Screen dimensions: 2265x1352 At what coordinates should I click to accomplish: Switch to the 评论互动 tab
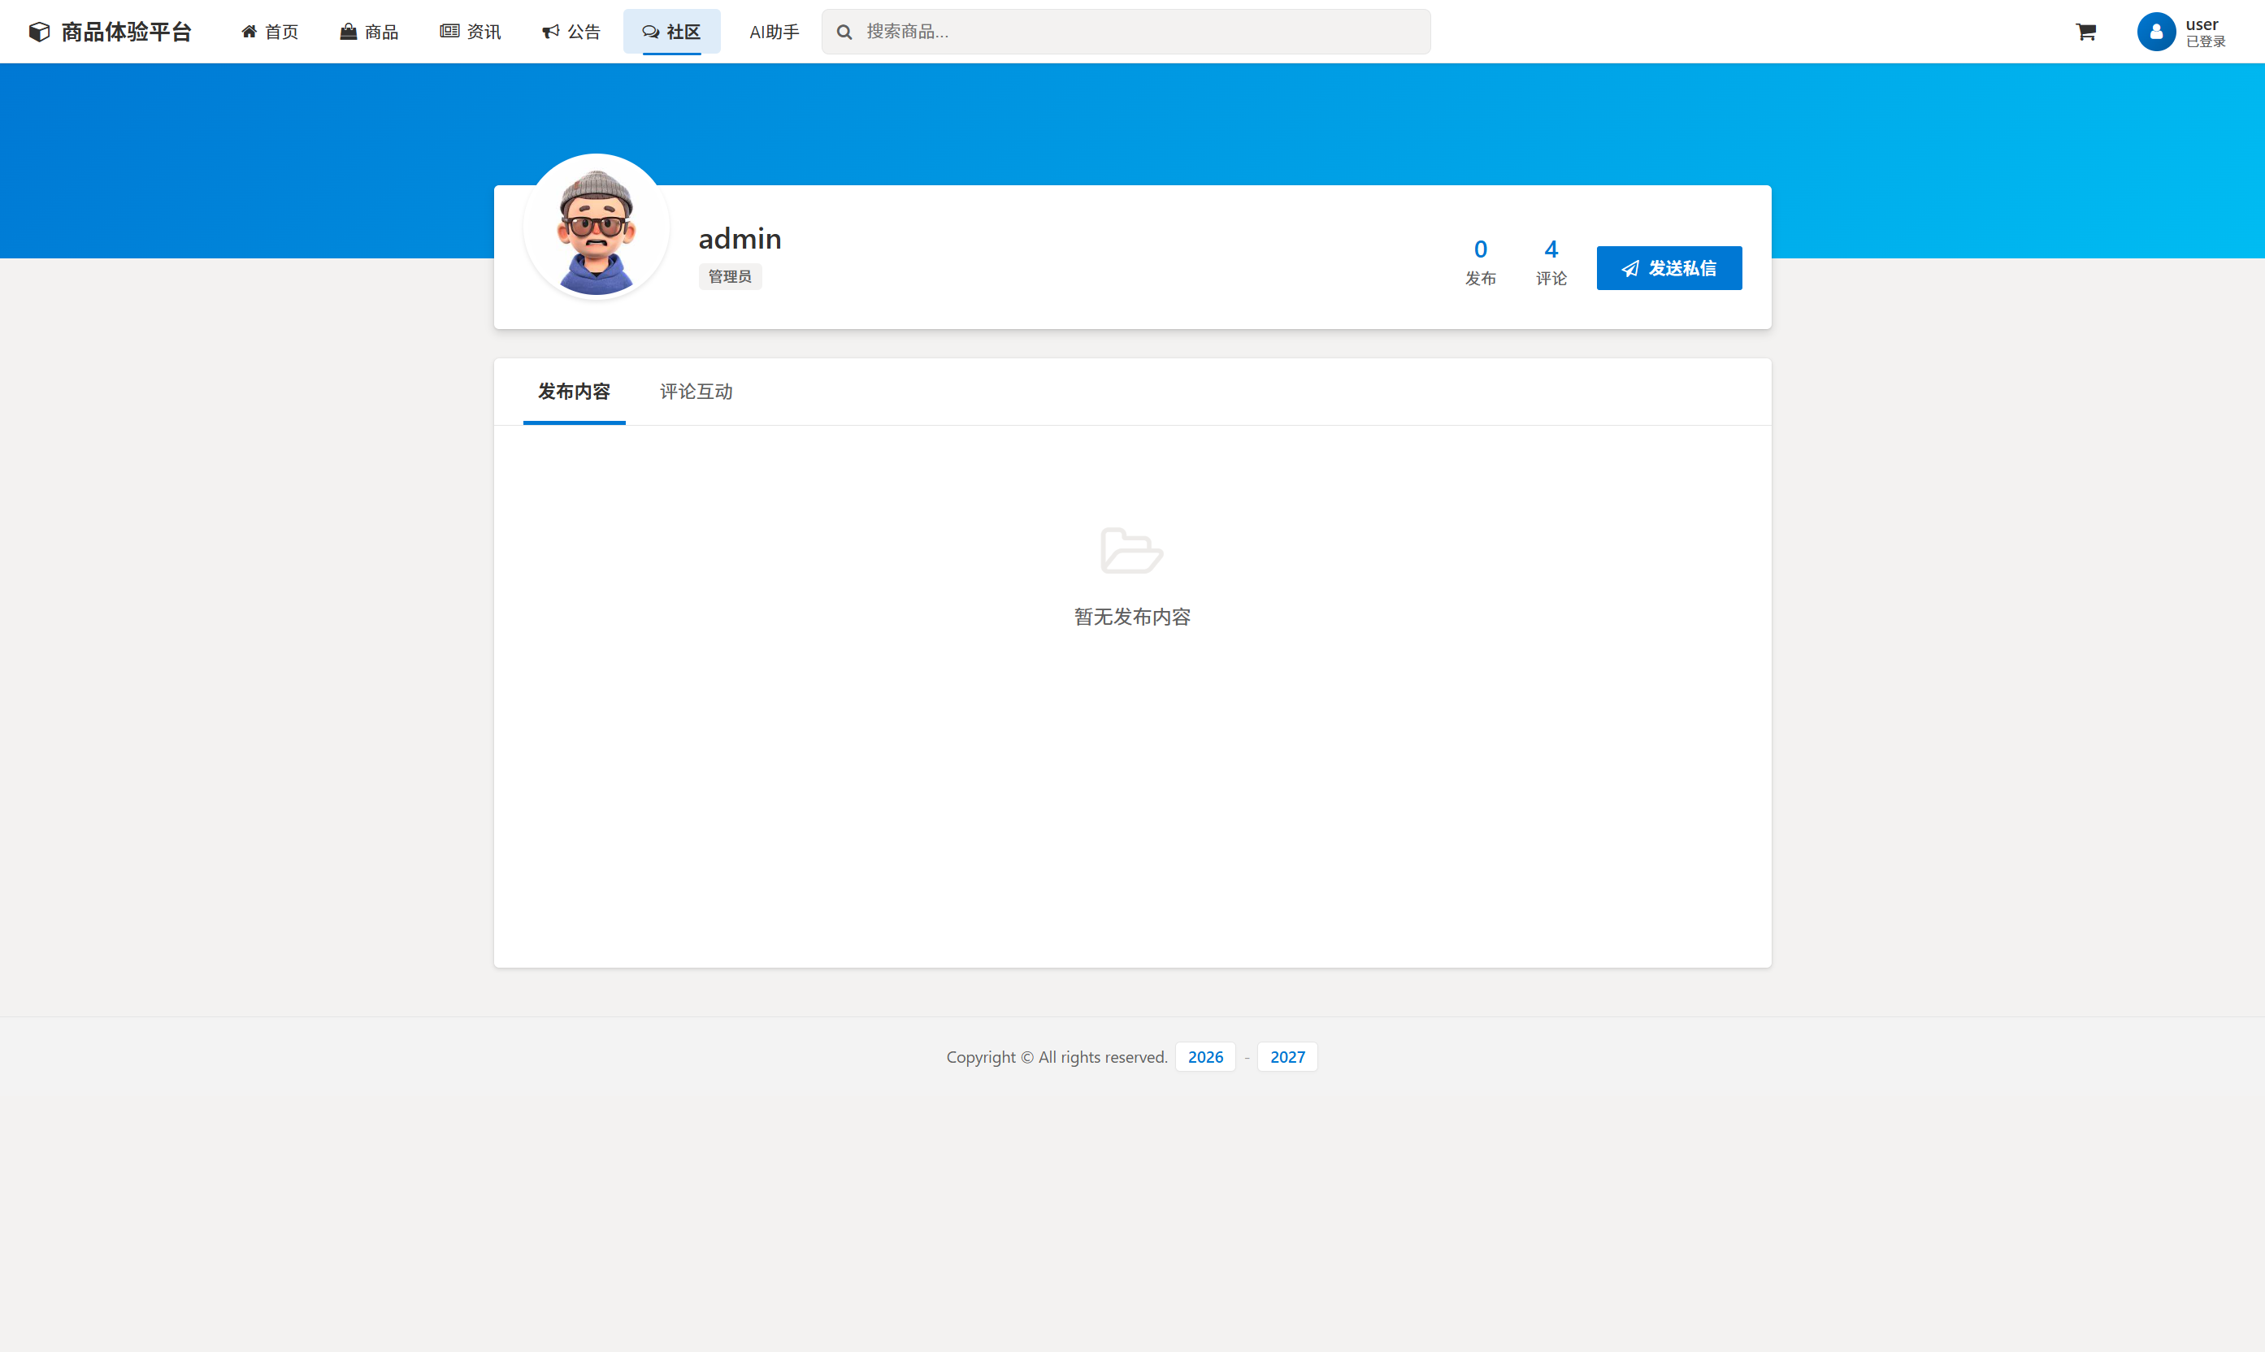[x=695, y=392]
